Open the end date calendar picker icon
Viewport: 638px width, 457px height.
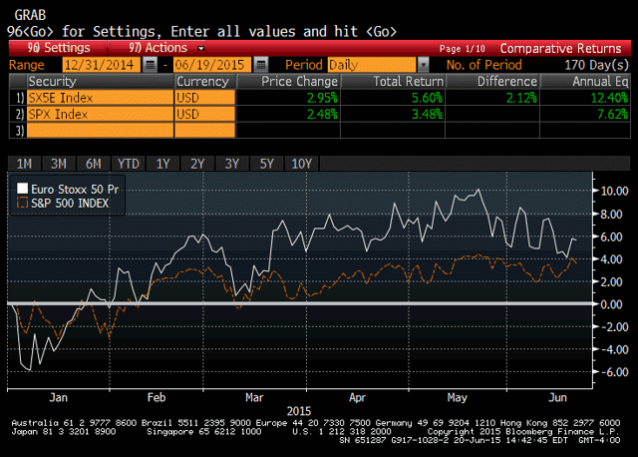point(261,65)
